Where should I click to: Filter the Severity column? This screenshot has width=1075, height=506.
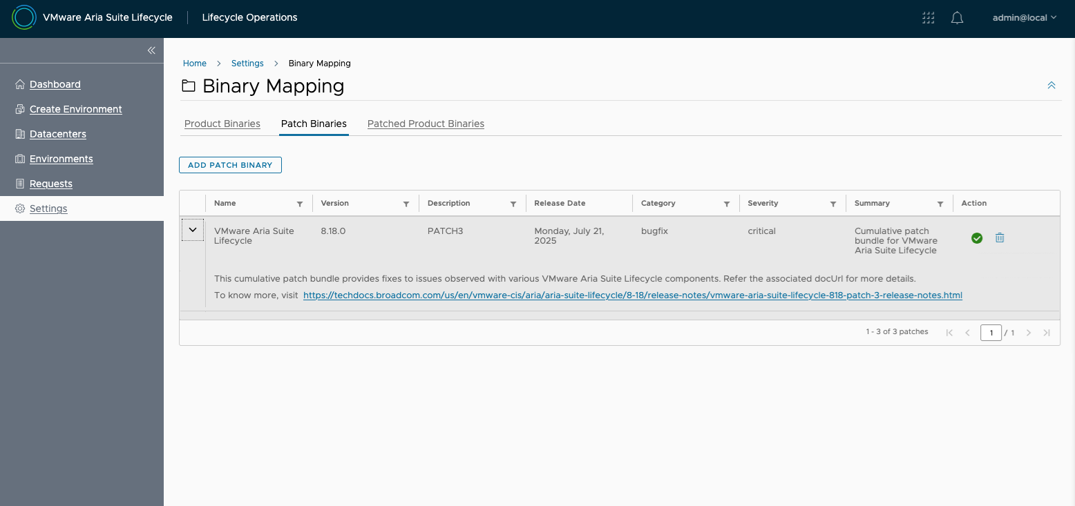pos(833,204)
